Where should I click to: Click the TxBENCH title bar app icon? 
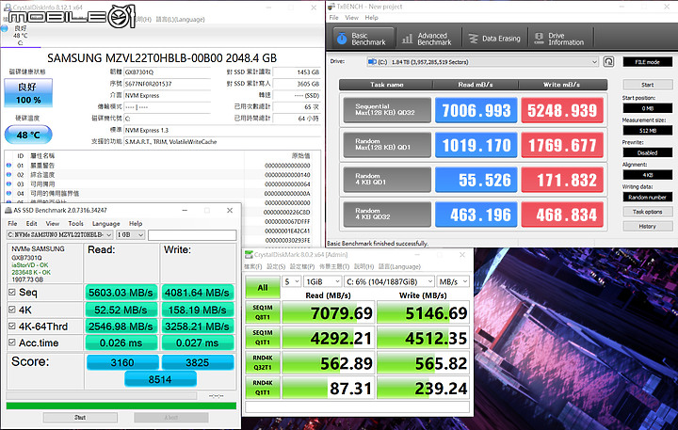(331, 6)
